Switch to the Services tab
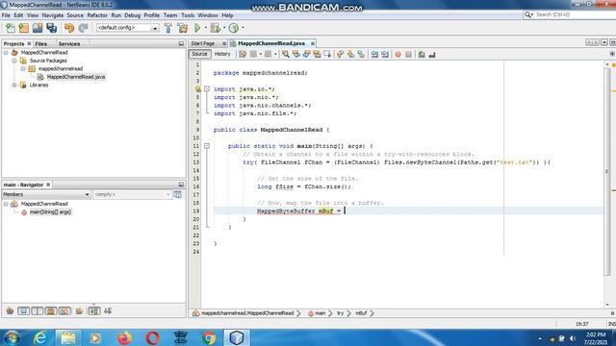The height and width of the screenshot is (346, 616). [x=69, y=44]
